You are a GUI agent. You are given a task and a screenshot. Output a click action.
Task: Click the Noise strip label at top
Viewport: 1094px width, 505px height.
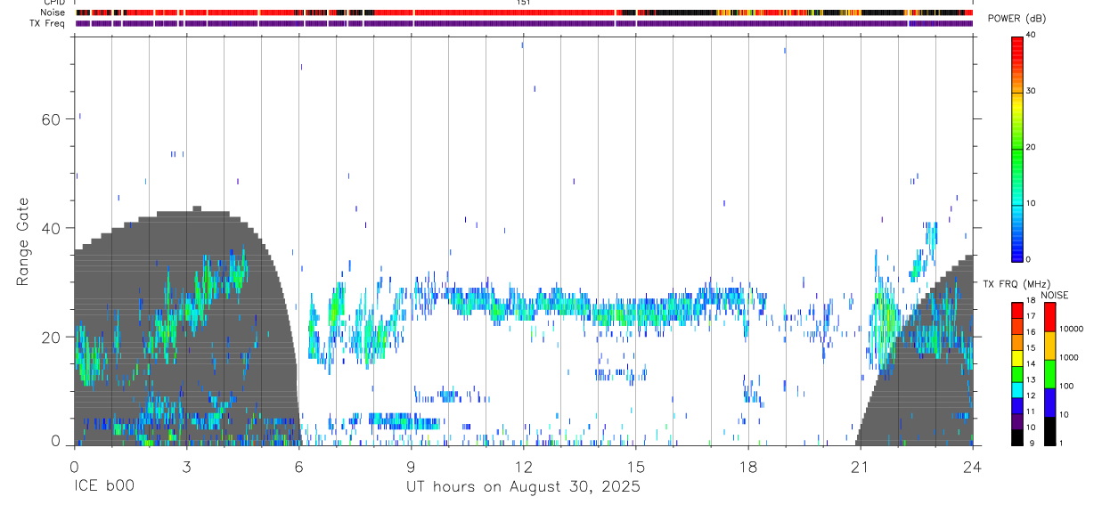[53, 12]
